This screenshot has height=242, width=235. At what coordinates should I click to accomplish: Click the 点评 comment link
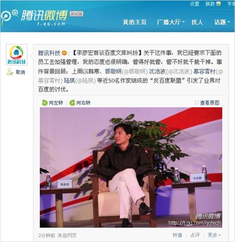[x=195, y=235]
